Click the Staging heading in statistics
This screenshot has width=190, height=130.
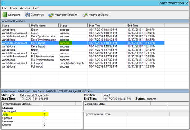coord(7,108)
